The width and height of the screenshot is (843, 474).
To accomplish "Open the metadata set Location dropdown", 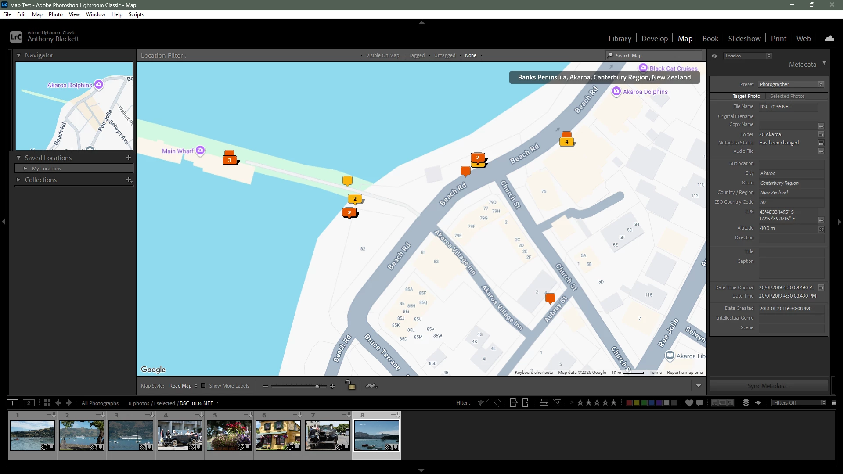I will pyautogui.click(x=748, y=56).
